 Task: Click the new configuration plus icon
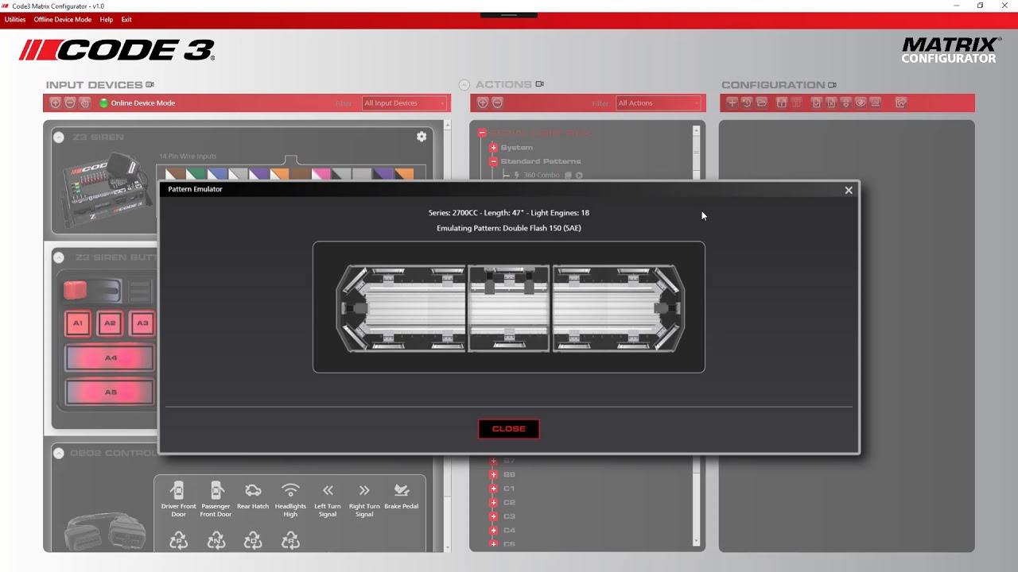732,102
